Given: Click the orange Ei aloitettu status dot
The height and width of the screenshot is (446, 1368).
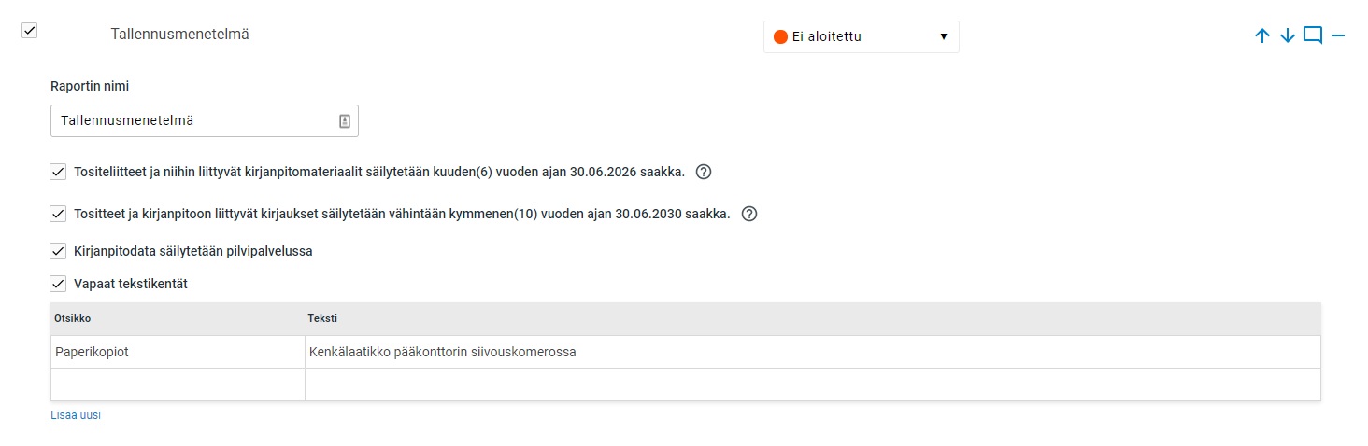Looking at the screenshot, I should tap(780, 37).
